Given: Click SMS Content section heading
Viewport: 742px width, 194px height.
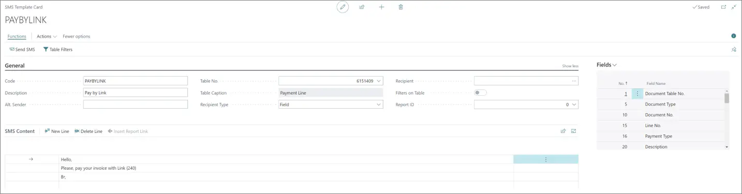Looking at the screenshot, I should coord(20,131).
